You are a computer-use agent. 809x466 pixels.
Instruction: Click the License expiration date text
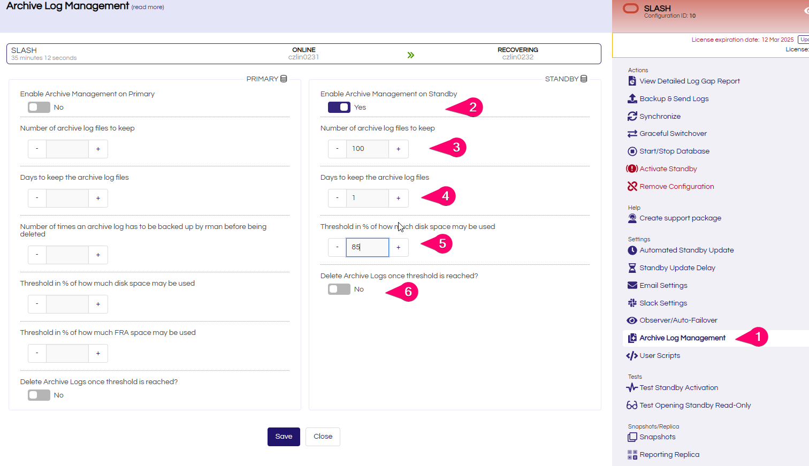(x=743, y=40)
